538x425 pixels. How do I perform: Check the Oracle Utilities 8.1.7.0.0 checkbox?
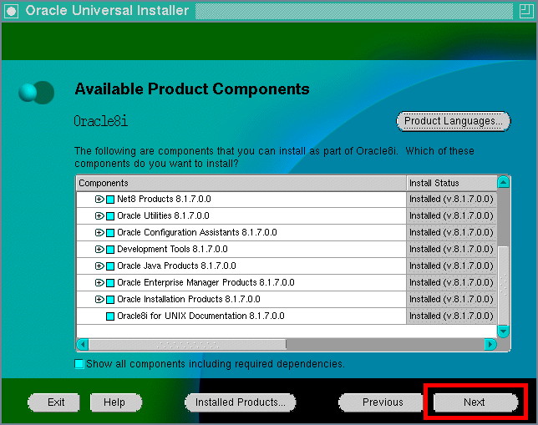(110, 216)
